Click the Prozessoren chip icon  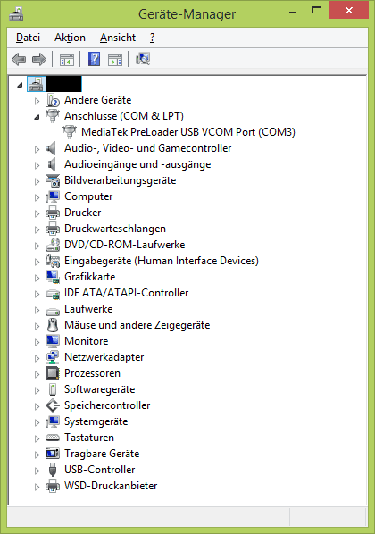click(x=53, y=373)
